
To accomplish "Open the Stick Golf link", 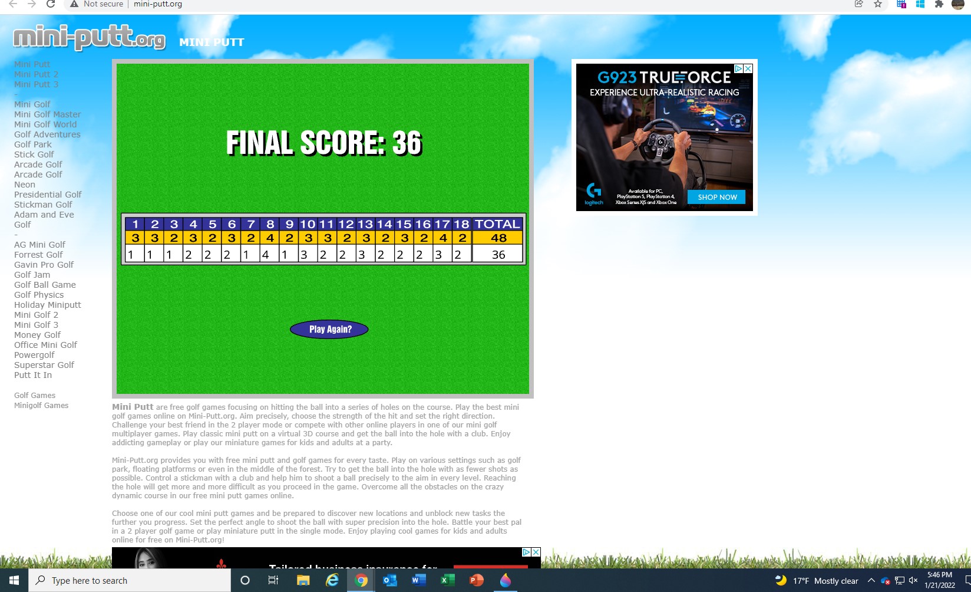I will 34,154.
